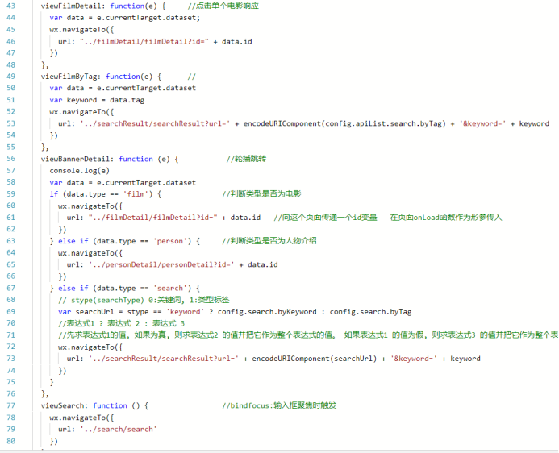
Task: Click data.id on line 46
Action: point(237,41)
